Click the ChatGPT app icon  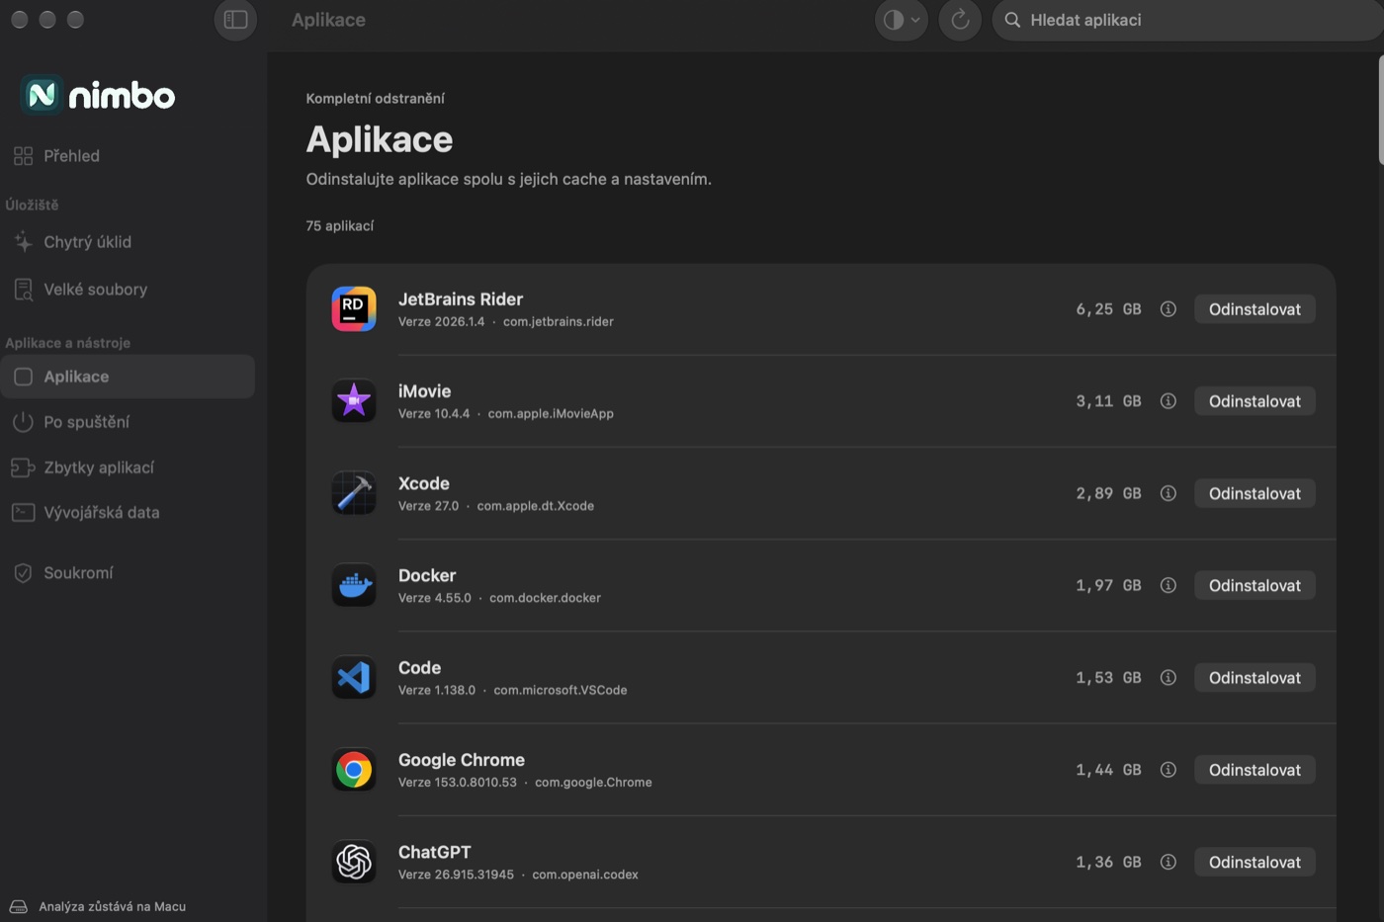tap(354, 862)
